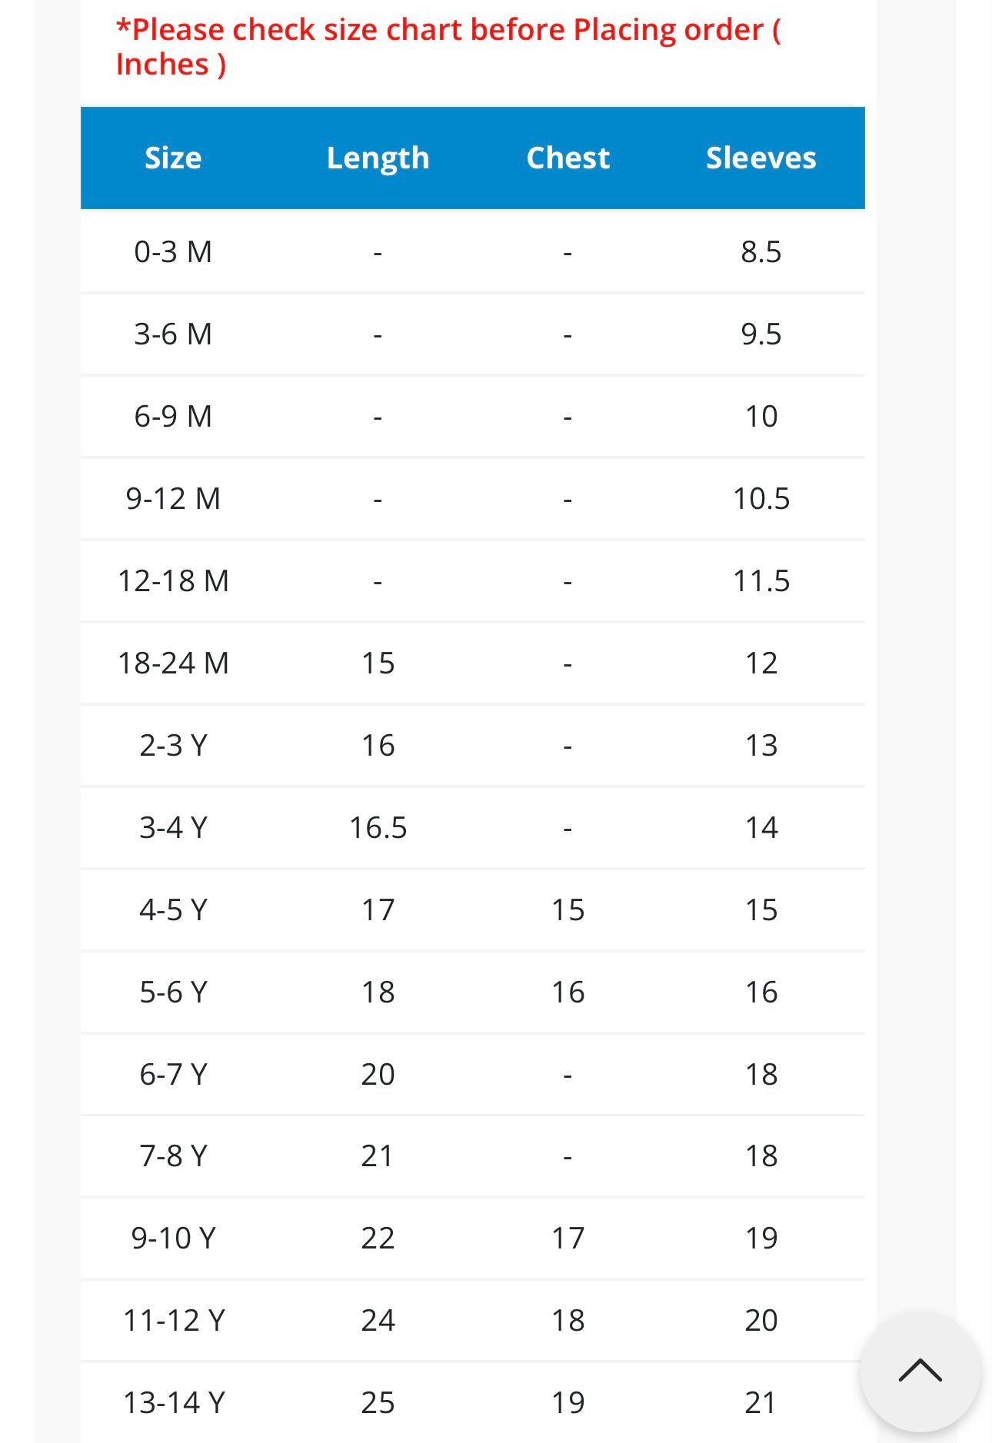Image resolution: width=992 pixels, height=1443 pixels.
Task: Select the 9-10 Y size label
Action: pyautogui.click(x=173, y=1239)
